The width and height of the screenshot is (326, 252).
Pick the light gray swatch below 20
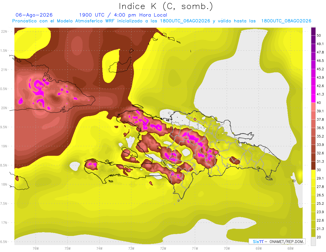tap(313, 241)
